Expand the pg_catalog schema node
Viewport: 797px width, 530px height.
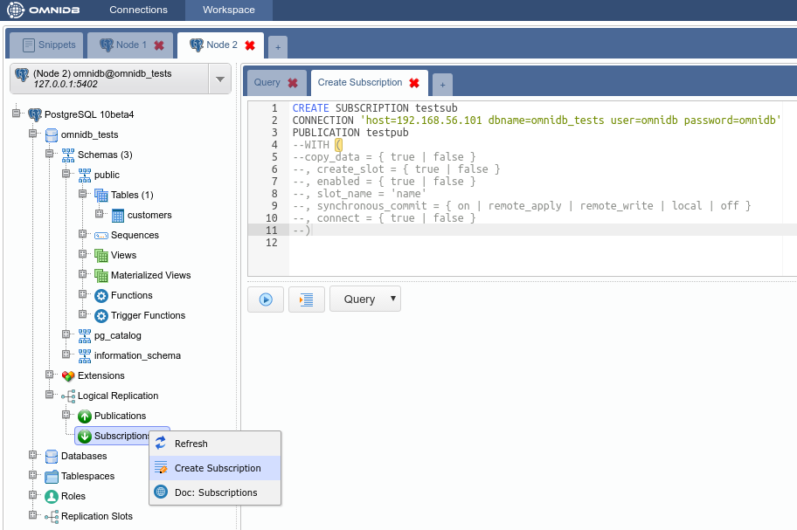click(66, 335)
